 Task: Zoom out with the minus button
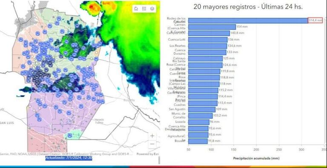(x=152, y=144)
